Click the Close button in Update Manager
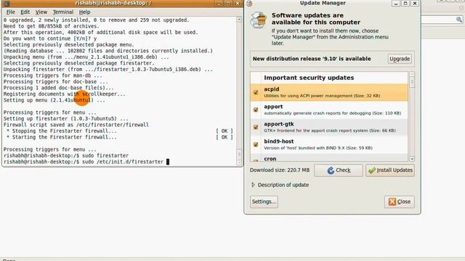 tap(399, 202)
